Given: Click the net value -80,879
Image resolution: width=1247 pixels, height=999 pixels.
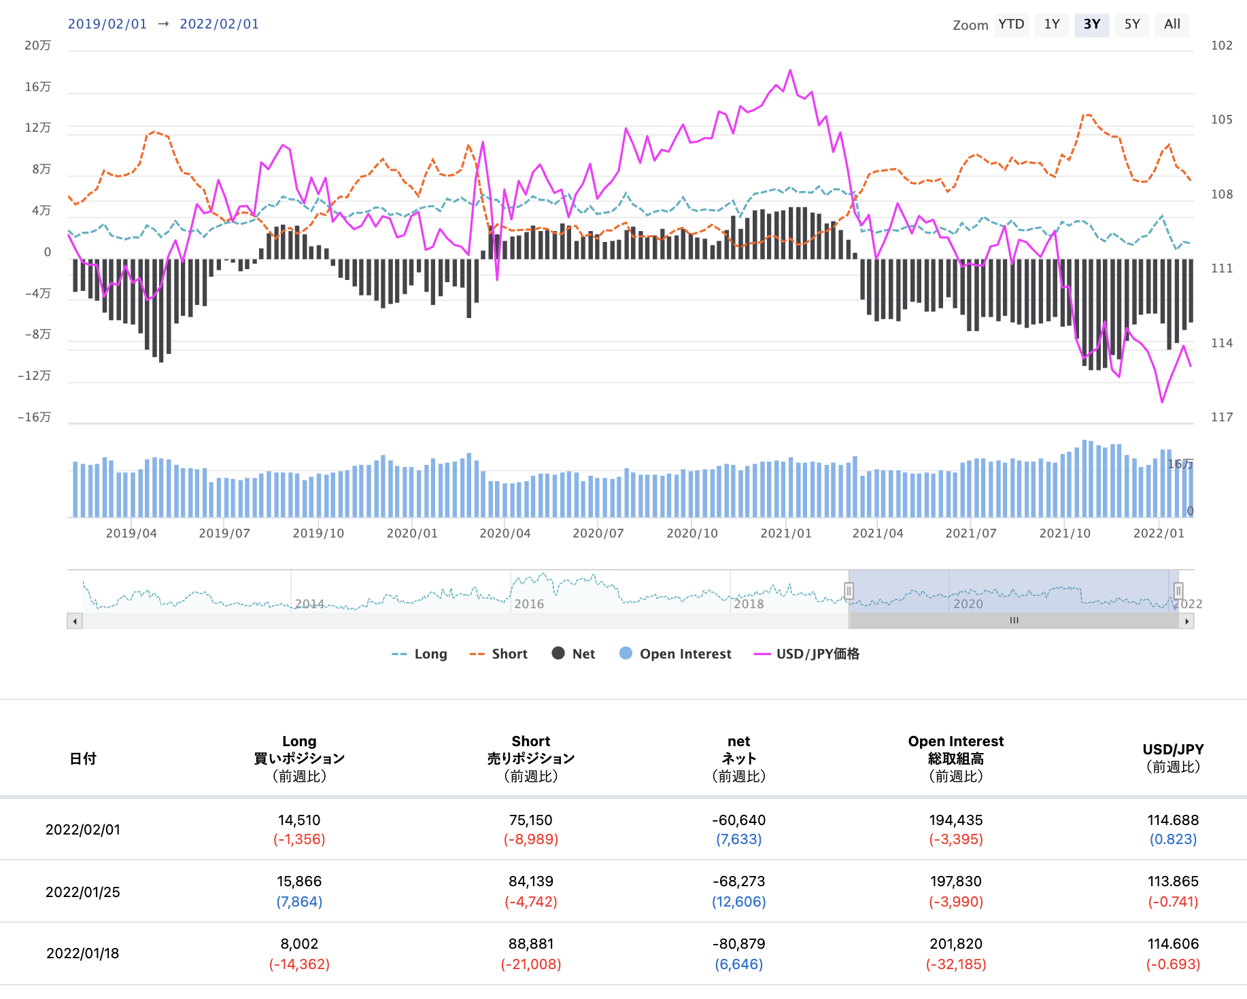Looking at the screenshot, I should [x=739, y=944].
